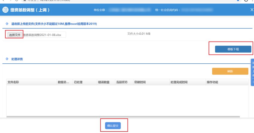254x133 pixels.
Task: Click the 选择文件 file chooser button
Action: tap(15, 35)
